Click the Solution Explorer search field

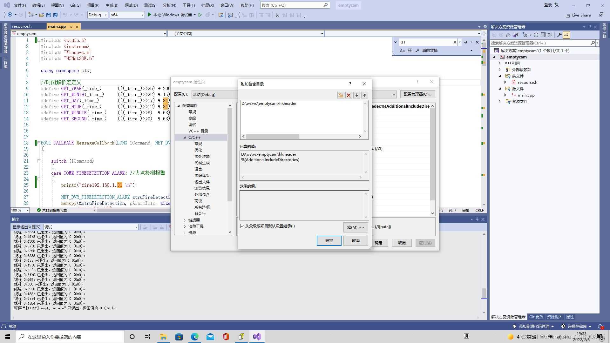(x=540, y=43)
